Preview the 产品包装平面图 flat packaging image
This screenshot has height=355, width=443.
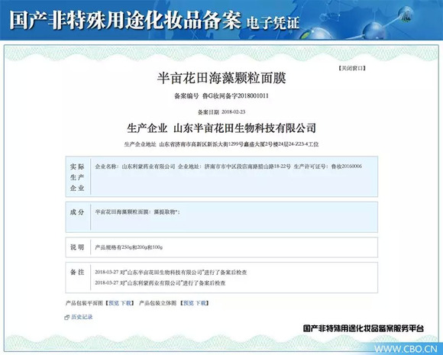coord(114,303)
